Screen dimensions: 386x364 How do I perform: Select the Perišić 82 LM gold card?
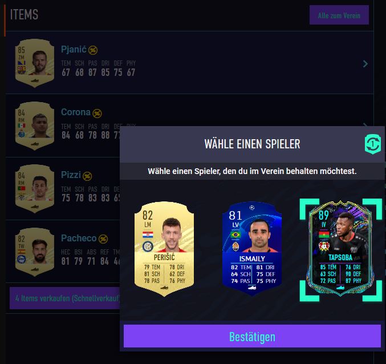164,249
